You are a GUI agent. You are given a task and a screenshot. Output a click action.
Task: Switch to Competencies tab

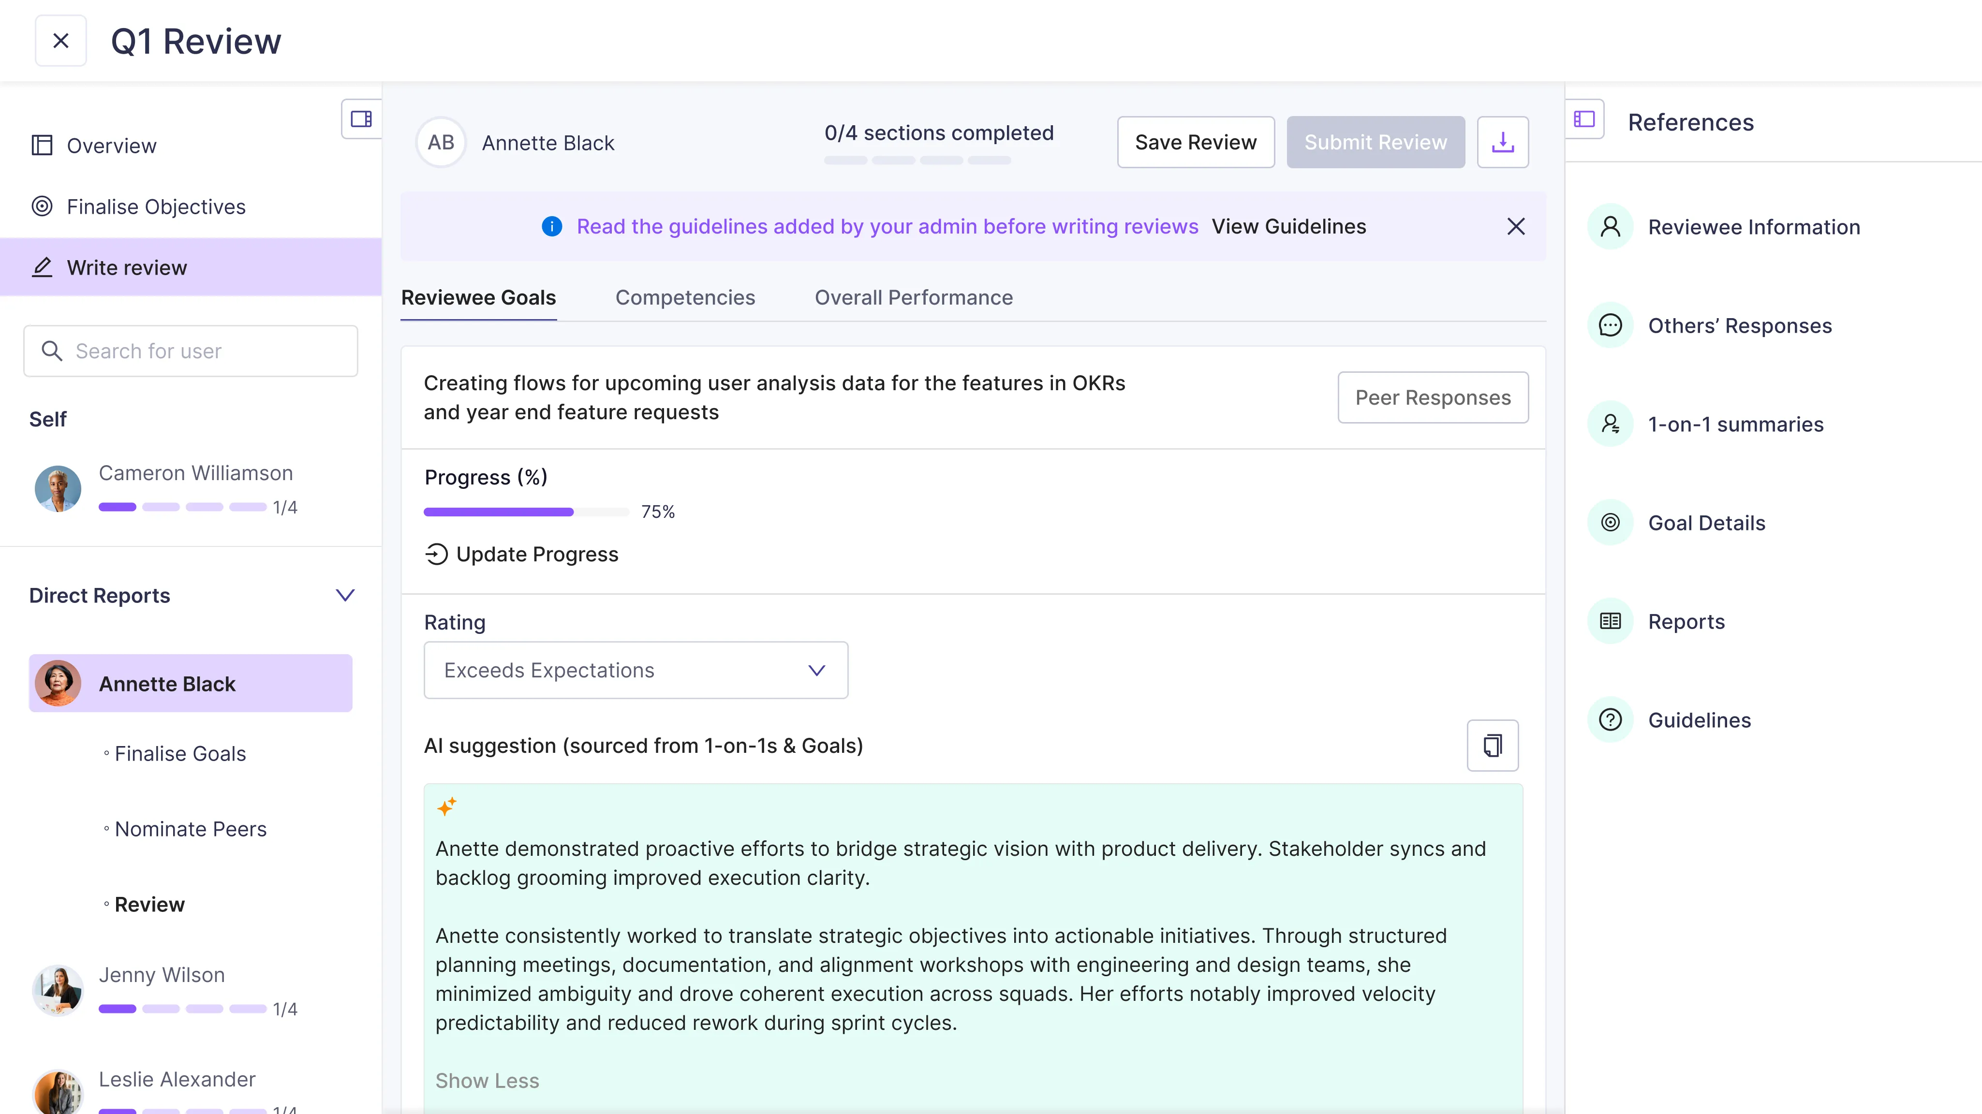tap(685, 298)
